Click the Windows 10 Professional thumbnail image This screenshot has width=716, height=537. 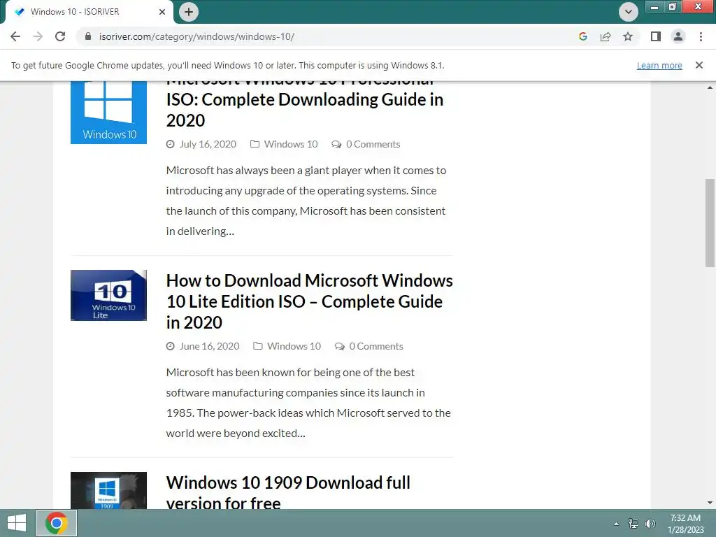pyautogui.click(x=108, y=113)
